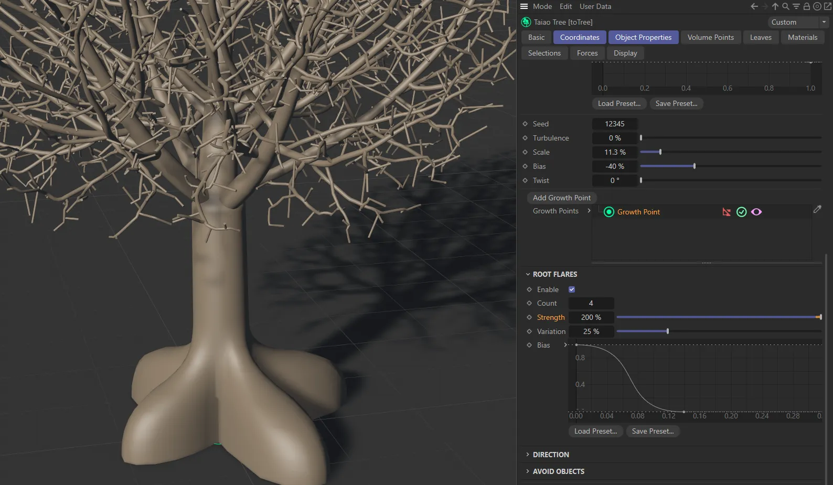Click the Strength keyframe diamond

[529, 317]
